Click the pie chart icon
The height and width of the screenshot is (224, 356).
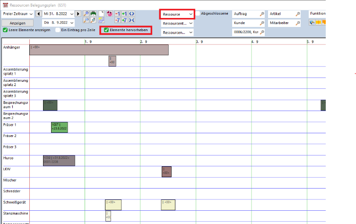[x=109, y=14]
